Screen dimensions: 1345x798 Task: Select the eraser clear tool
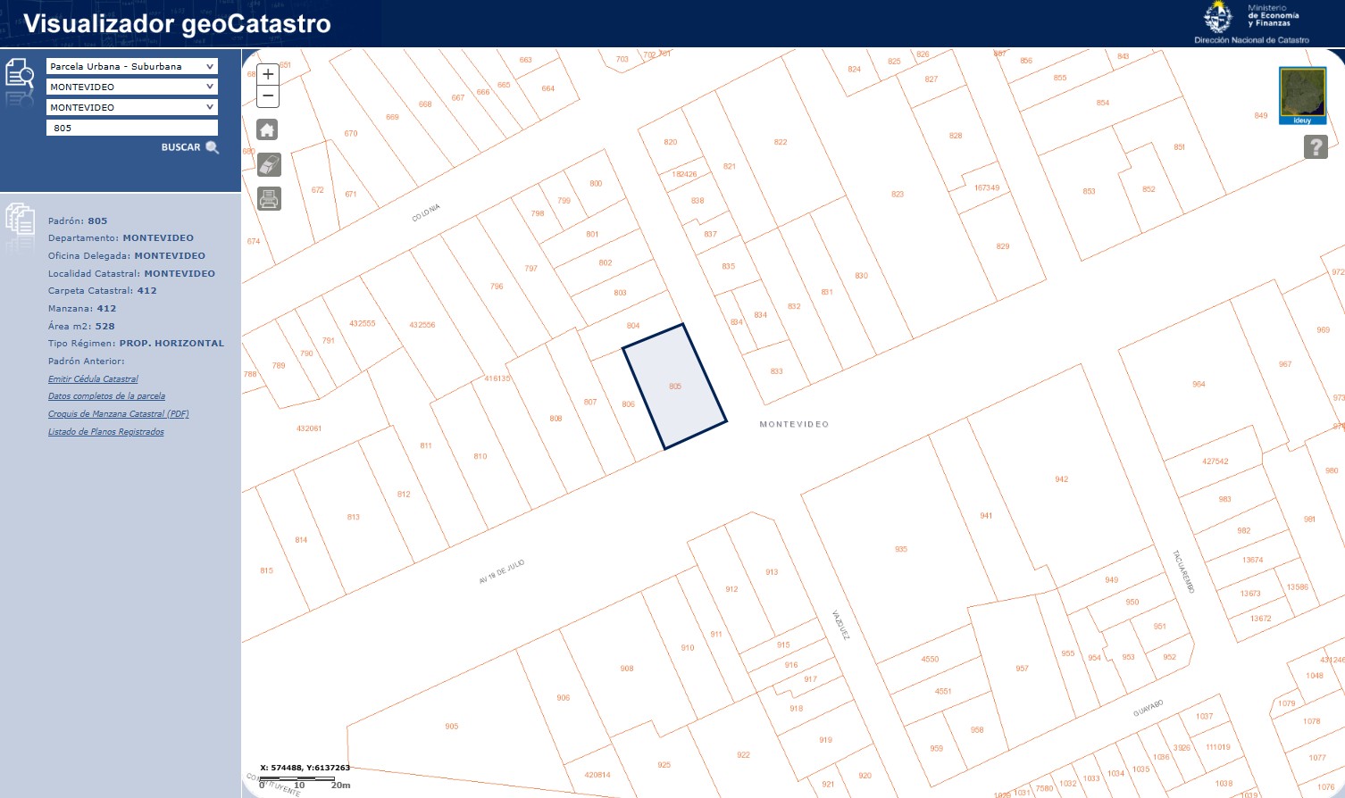(x=269, y=164)
